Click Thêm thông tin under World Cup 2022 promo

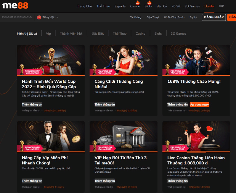[x=31, y=104]
